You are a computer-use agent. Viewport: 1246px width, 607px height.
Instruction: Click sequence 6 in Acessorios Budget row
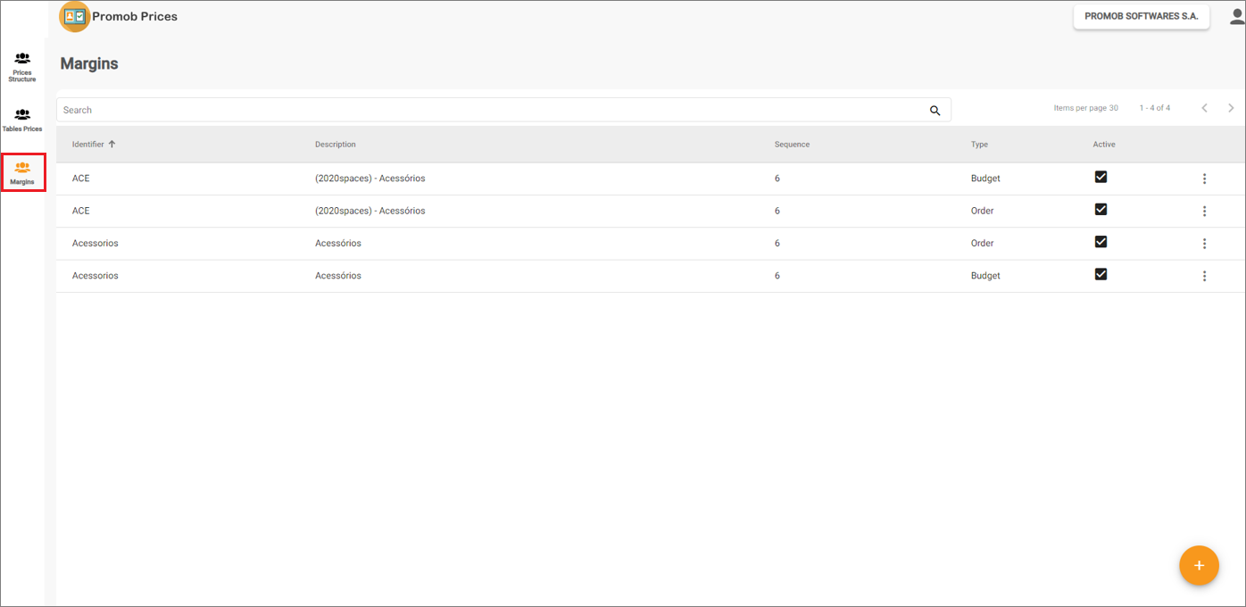click(777, 276)
